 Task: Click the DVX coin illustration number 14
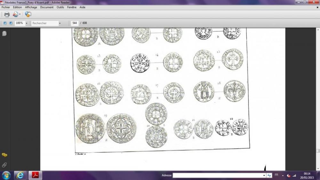click(140, 63)
